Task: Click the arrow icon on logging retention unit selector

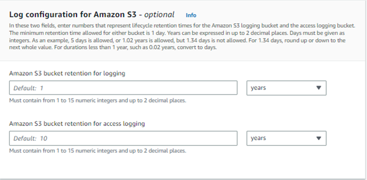Action: coord(318,88)
